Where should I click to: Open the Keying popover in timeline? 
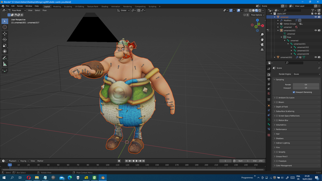click(x=24, y=161)
